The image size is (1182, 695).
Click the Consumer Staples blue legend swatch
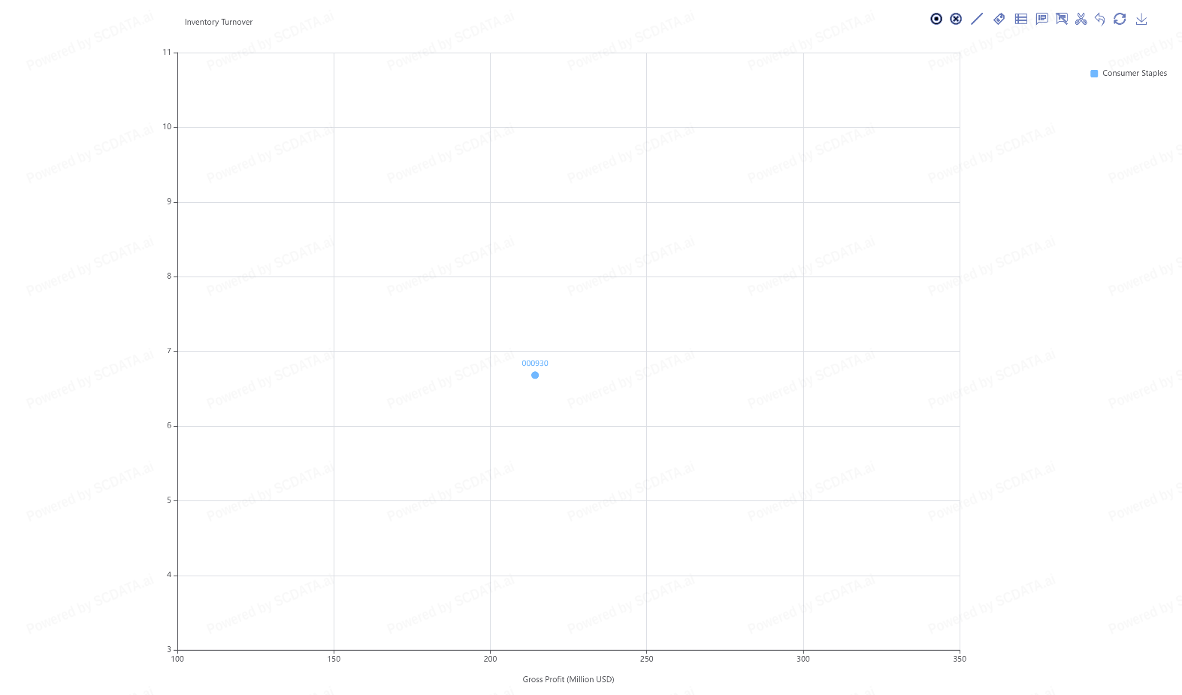coord(1094,74)
